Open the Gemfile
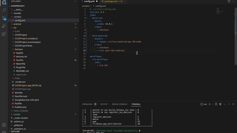 coord(19,93)
